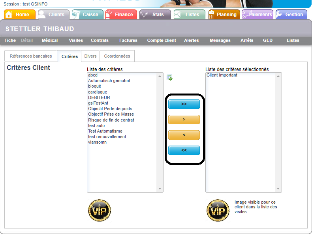312x234 pixels.
Task: Select 'Client Important' in selected criteria list
Action: pos(222,75)
